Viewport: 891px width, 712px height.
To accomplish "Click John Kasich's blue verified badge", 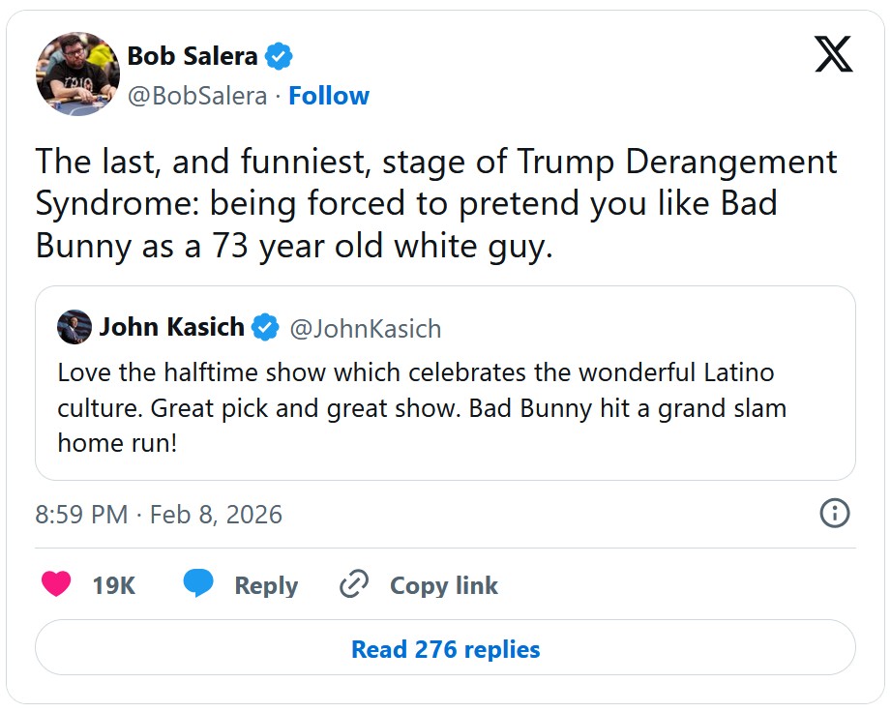I will click(265, 328).
